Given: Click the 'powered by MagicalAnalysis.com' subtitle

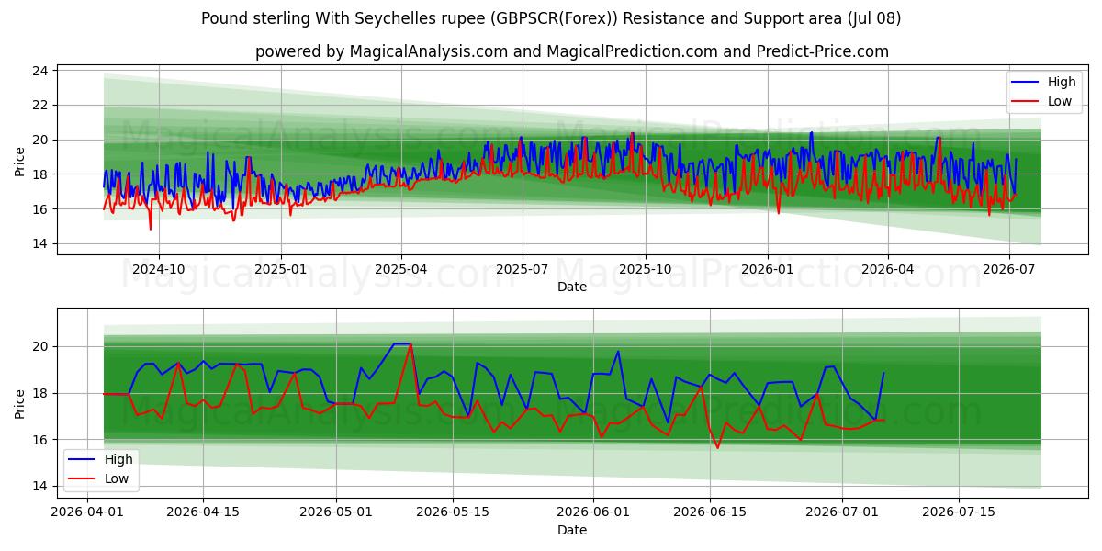Looking at the screenshot, I should 572,51.
